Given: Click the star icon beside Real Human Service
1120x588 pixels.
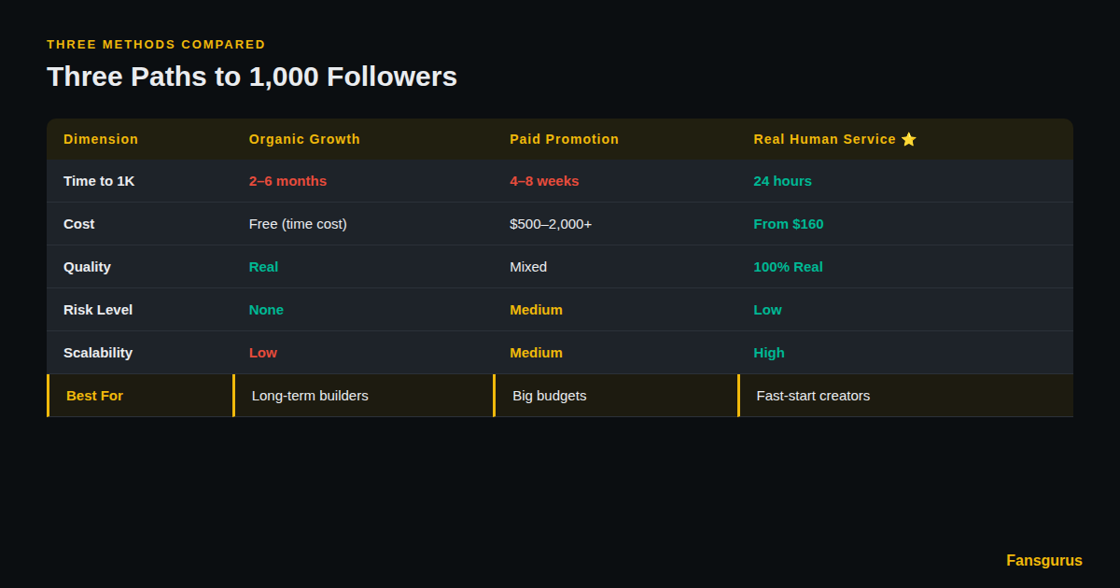Looking at the screenshot, I should 909,139.
